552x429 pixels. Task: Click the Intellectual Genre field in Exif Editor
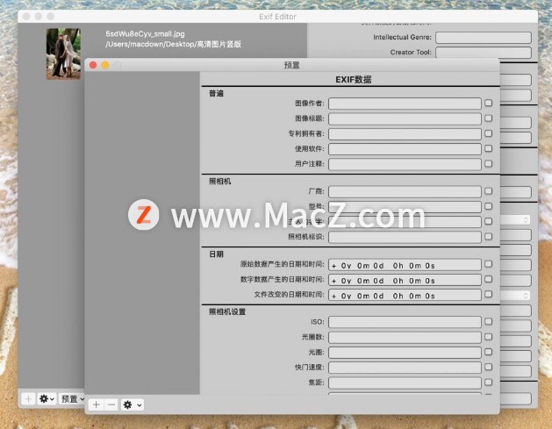(x=484, y=38)
